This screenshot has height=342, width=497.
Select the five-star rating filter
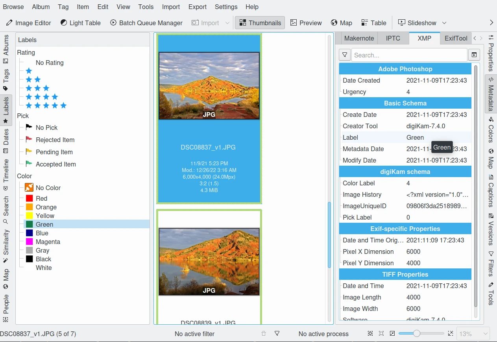[46, 105]
